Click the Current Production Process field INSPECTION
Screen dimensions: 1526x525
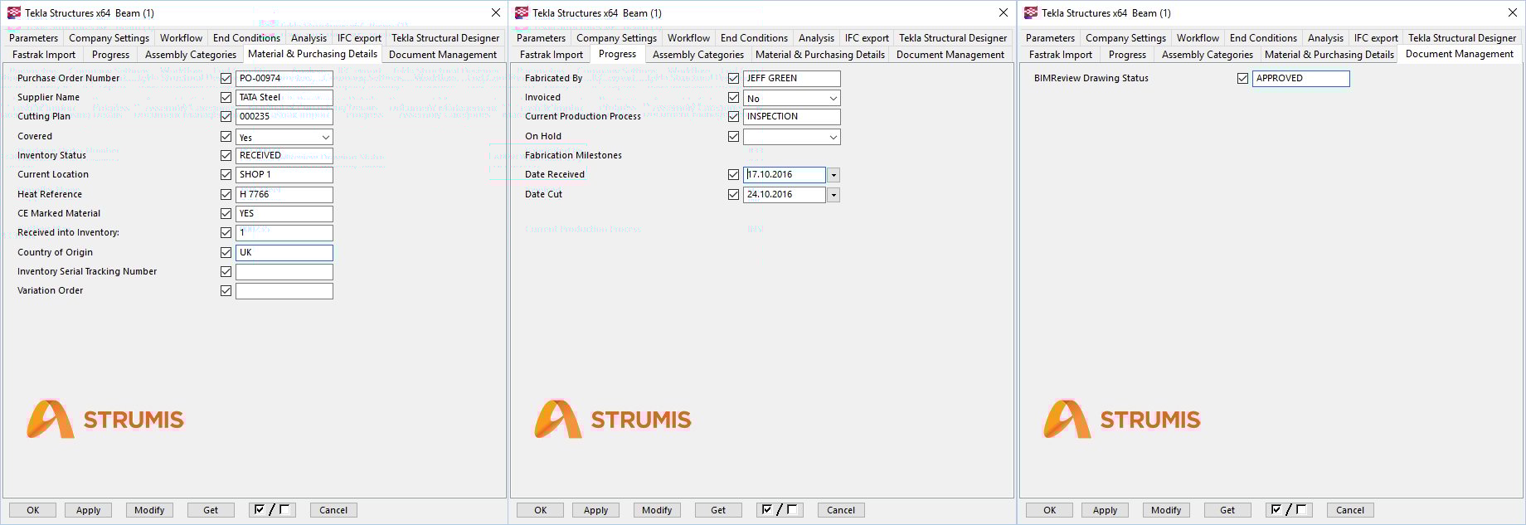click(x=792, y=116)
